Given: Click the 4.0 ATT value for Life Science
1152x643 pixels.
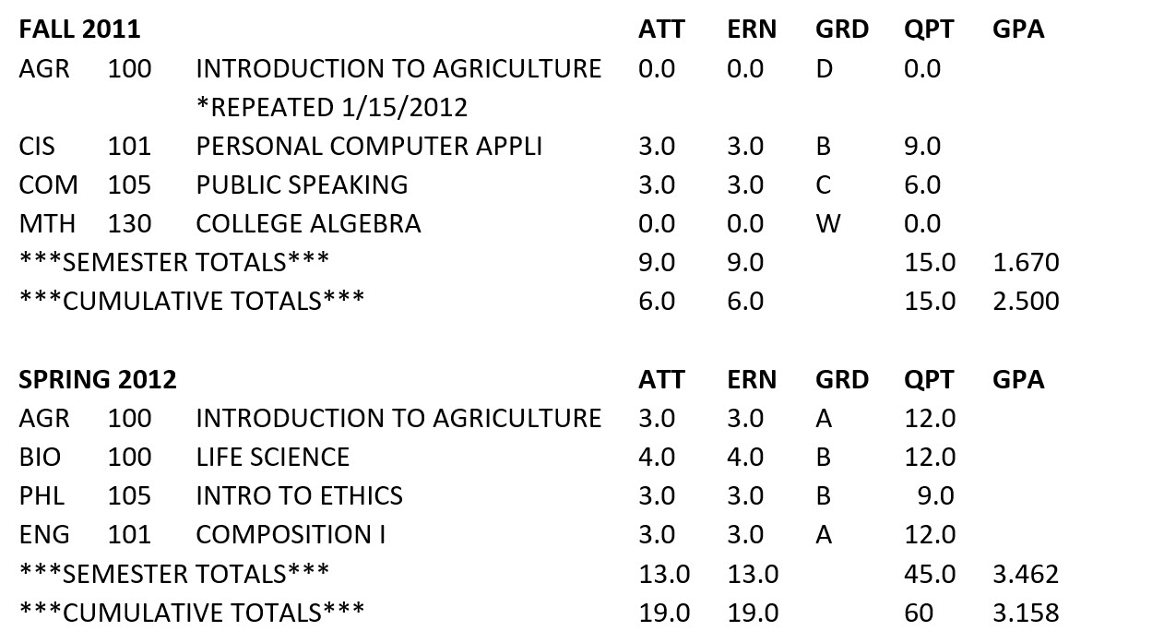Looking at the screenshot, I should pos(657,457).
